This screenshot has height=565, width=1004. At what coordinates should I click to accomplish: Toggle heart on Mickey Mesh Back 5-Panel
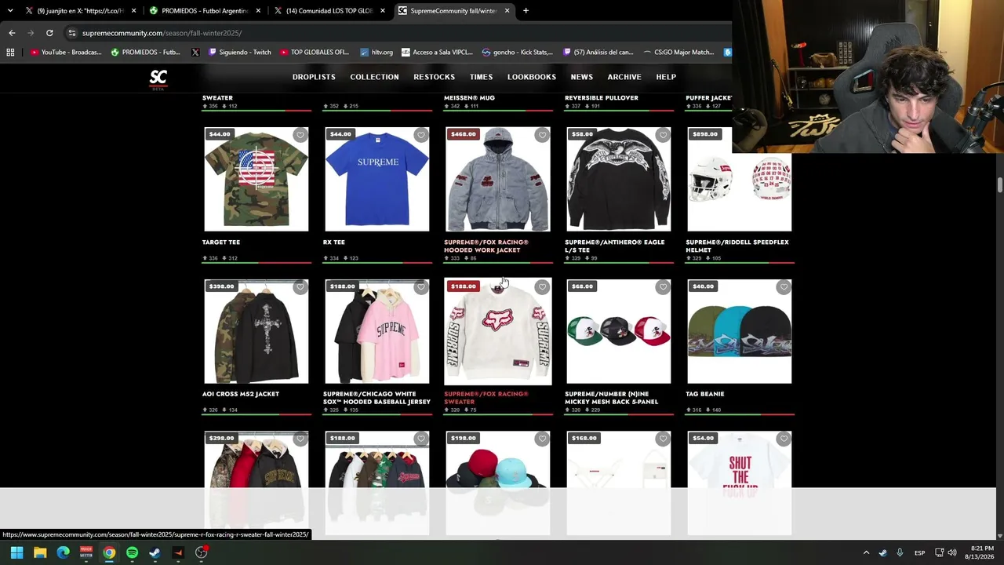pos(663,287)
